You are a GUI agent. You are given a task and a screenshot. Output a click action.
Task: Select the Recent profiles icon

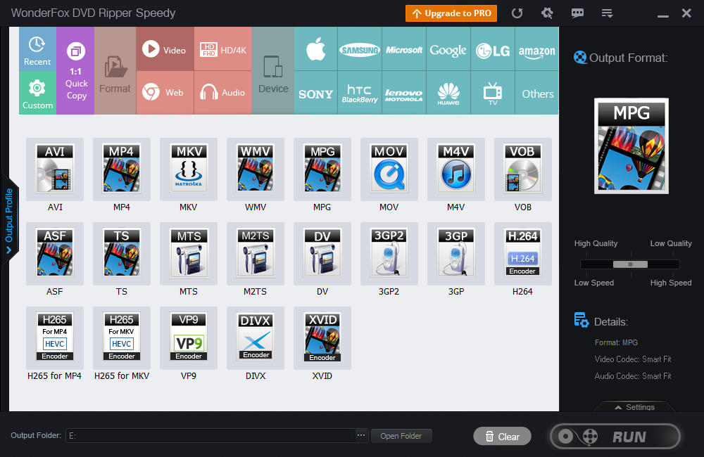pos(37,49)
